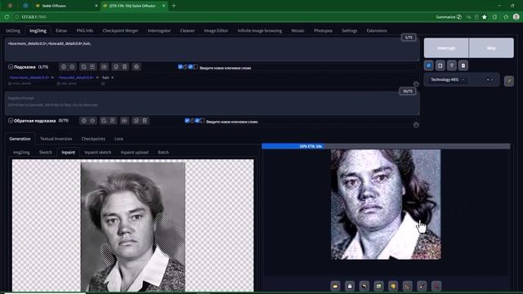Open output images folder icon
523x294 pixels.
pos(335,286)
